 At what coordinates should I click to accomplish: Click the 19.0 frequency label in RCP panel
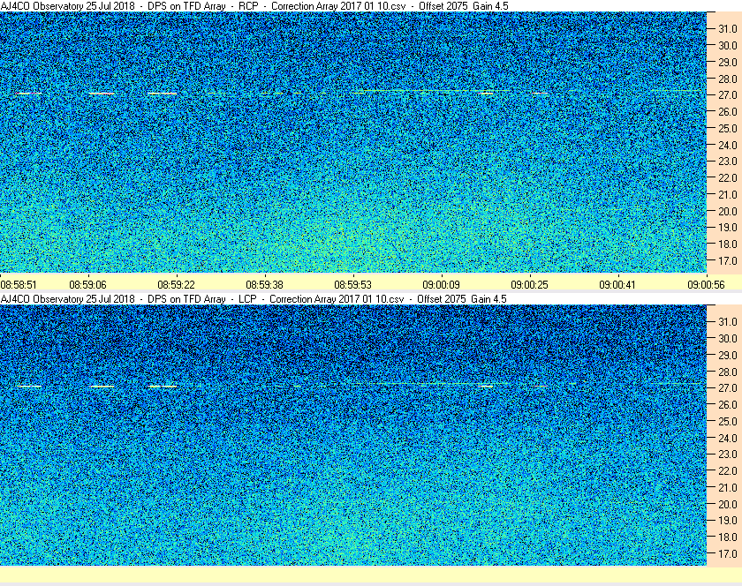click(x=727, y=228)
